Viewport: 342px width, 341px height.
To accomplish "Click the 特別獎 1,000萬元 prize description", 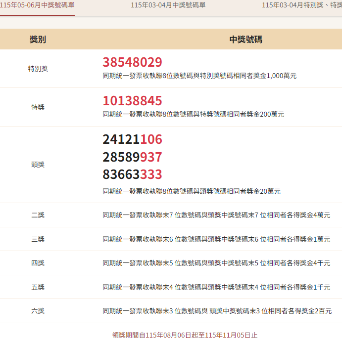I will [199, 76].
